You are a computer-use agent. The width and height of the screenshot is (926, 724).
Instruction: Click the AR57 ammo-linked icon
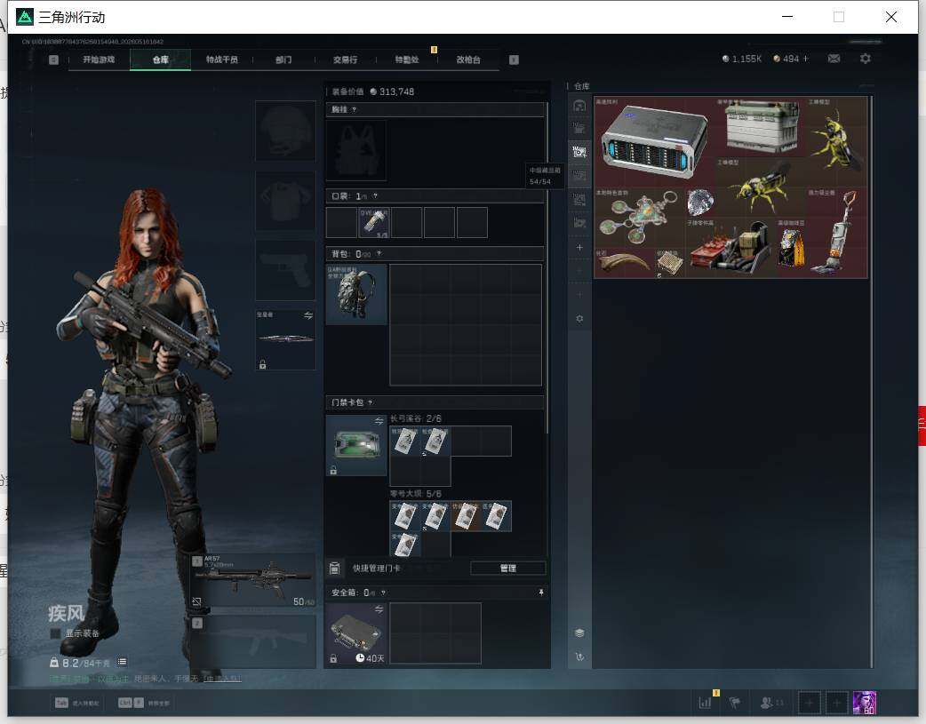[196, 601]
